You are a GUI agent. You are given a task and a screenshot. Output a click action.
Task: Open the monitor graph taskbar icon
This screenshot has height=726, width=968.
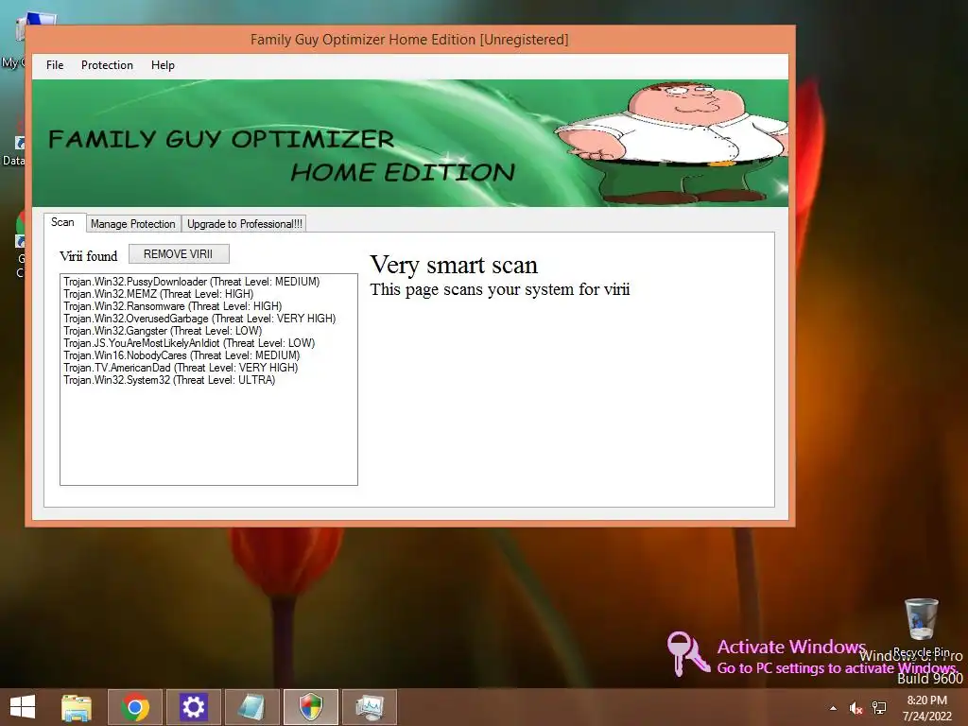(370, 707)
